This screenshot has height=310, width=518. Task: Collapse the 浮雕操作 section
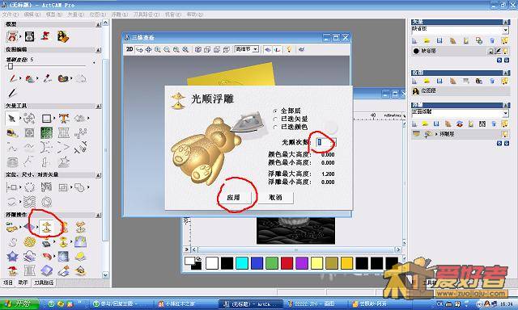click(x=98, y=215)
